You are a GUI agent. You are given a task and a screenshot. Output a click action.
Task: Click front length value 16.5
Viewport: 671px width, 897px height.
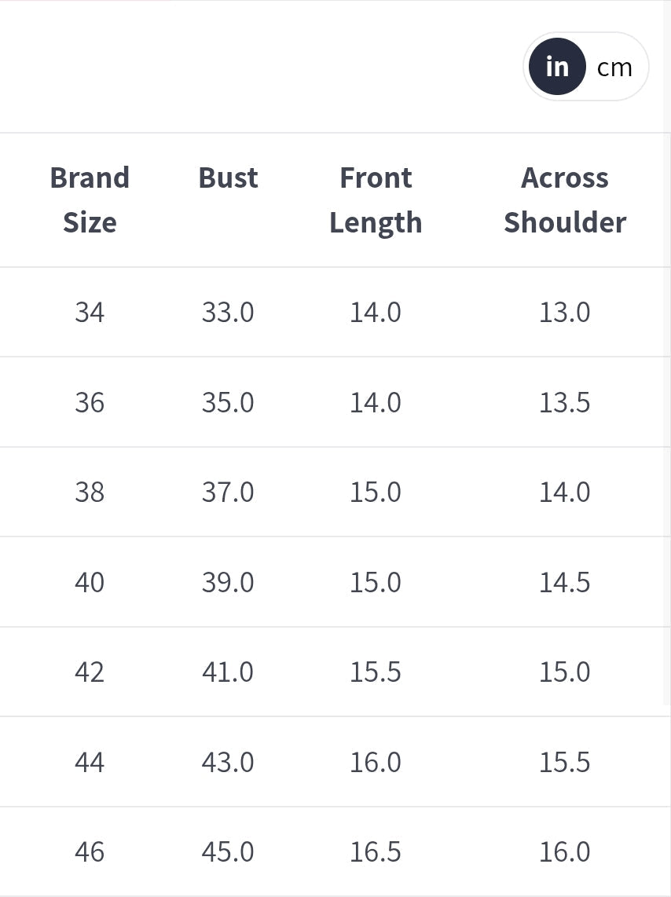coord(376,851)
